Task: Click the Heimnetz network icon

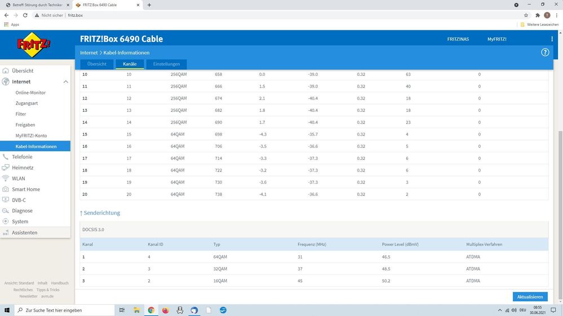Action: click(x=6, y=168)
